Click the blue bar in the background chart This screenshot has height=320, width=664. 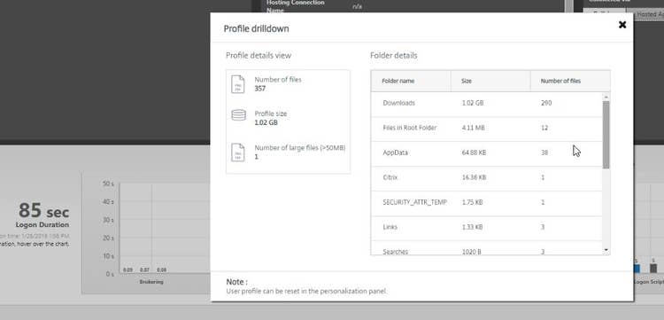pos(637,269)
